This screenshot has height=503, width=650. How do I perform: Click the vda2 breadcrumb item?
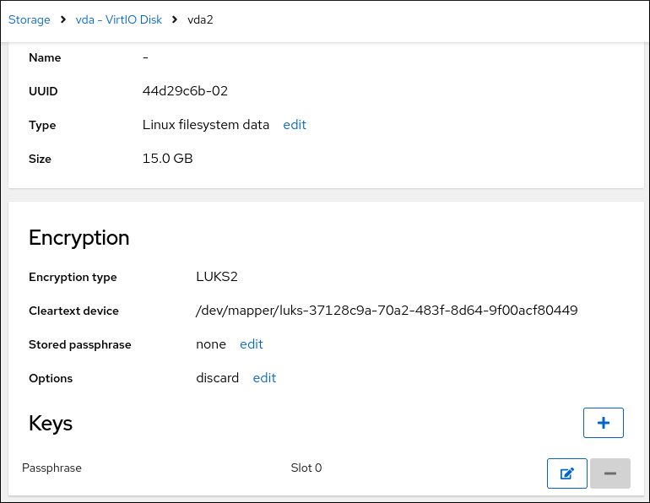(200, 19)
